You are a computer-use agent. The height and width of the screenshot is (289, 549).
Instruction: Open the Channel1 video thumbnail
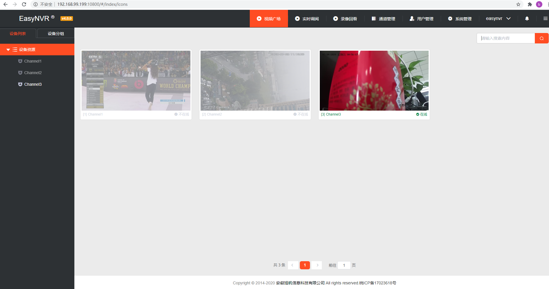coord(136,81)
